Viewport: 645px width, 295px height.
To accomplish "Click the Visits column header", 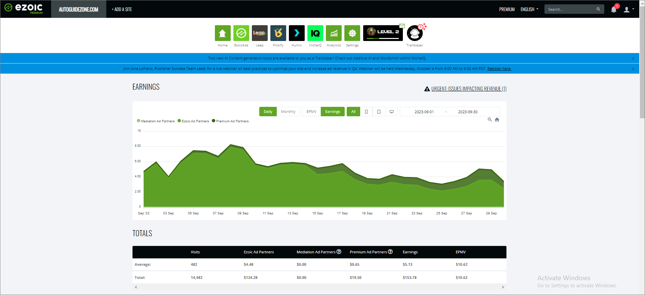I will [195, 252].
